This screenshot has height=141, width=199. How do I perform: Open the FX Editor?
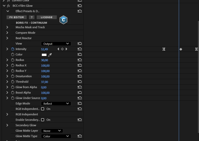pyautogui.click(x=17, y=17)
